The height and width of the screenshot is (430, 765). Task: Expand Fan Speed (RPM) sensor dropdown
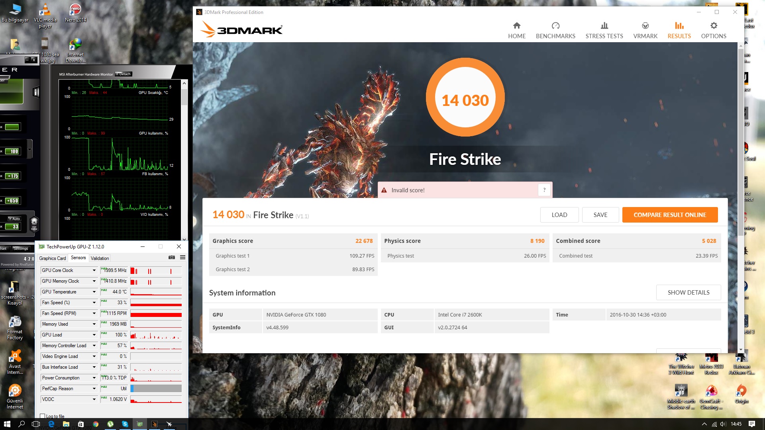coord(94,313)
